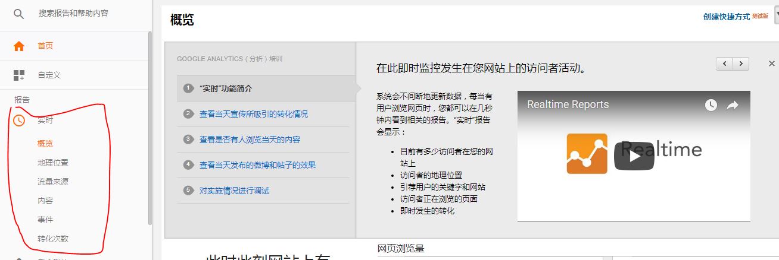Play the Realtime Reports video
The width and height of the screenshot is (779, 260).
[x=634, y=156]
